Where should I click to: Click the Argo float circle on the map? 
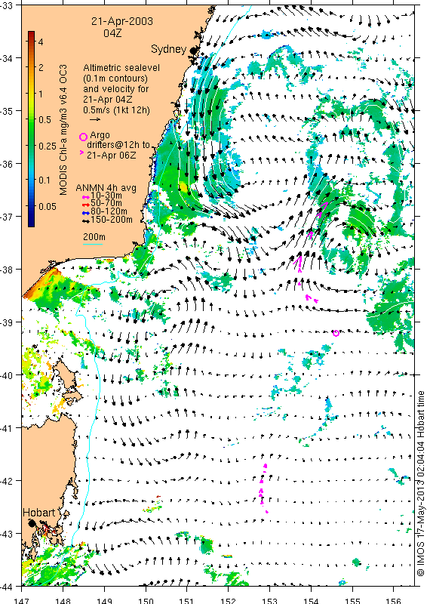pyautogui.click(x=336, y=333)
